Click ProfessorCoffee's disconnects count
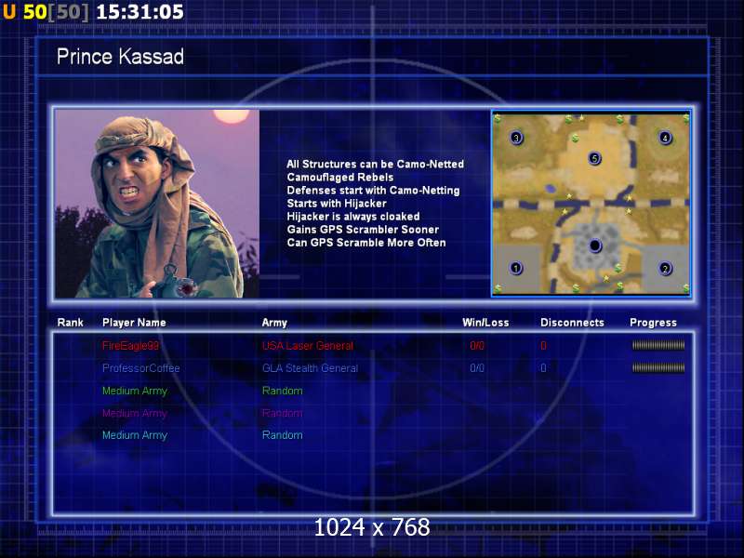 click(x=543, y=368)
